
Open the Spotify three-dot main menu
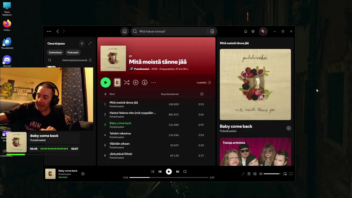[x=49, y=31]
